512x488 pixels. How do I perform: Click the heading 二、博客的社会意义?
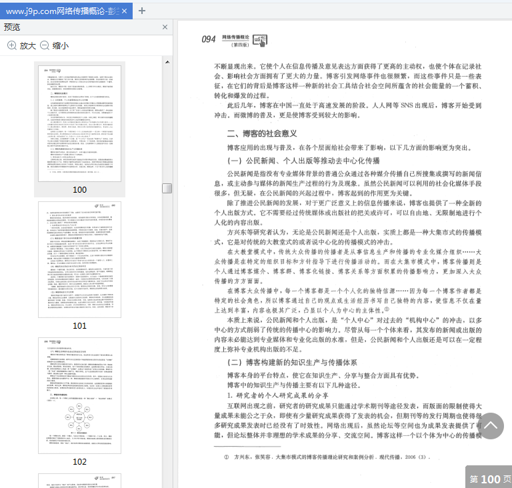pyautogui.click(x=262, y=133)
